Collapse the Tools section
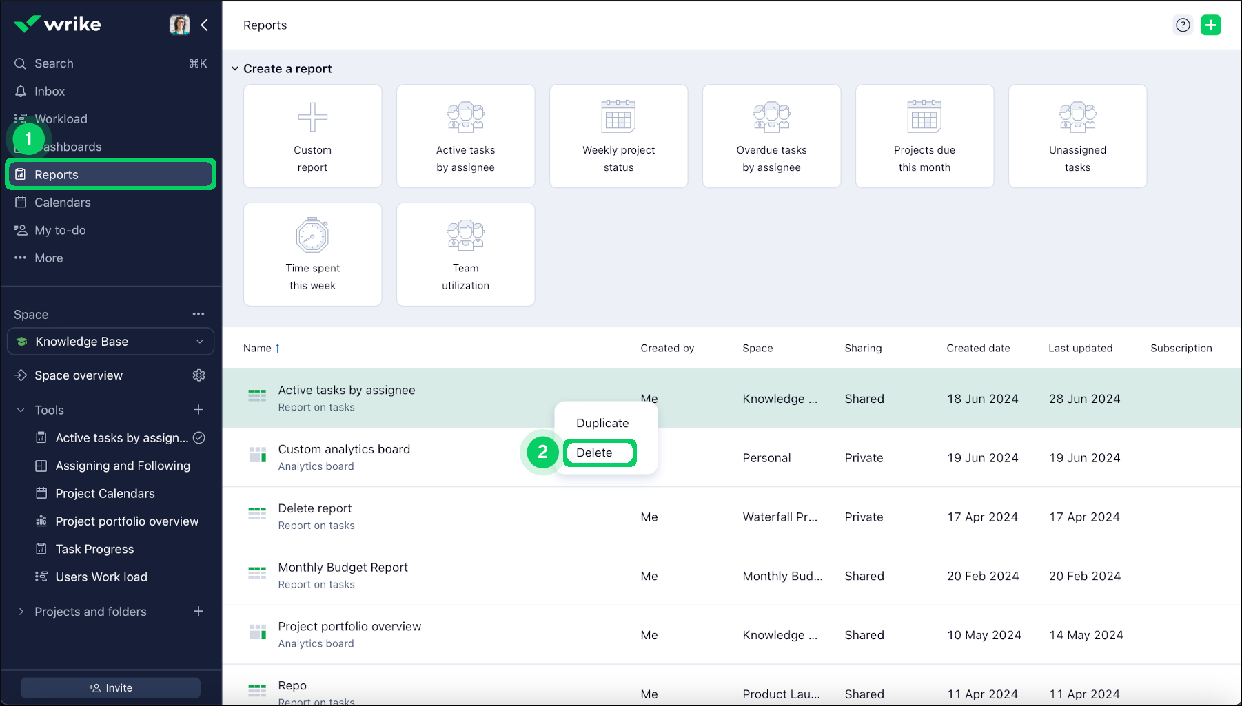This screenshot has height=706, width=1242. coord(21,410)
